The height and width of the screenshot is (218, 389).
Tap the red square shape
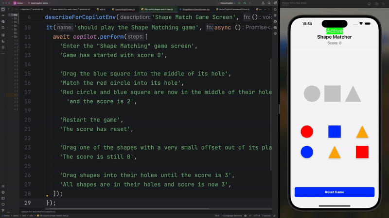click(x=362, y=152)
